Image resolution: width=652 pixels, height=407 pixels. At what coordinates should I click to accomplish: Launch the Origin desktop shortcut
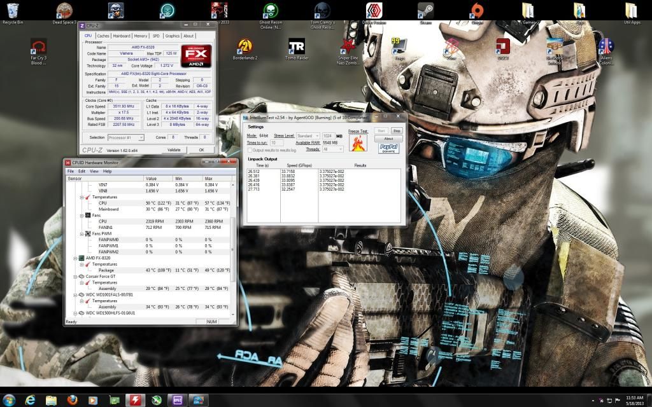point(477,13)
